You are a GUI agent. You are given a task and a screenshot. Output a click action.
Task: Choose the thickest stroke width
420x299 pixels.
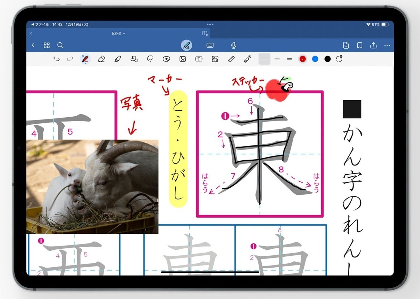(x=289, y=59)
